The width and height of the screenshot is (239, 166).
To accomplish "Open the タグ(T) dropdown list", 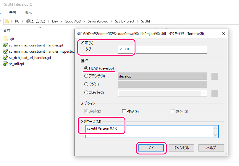I will (x=204, y=85).
